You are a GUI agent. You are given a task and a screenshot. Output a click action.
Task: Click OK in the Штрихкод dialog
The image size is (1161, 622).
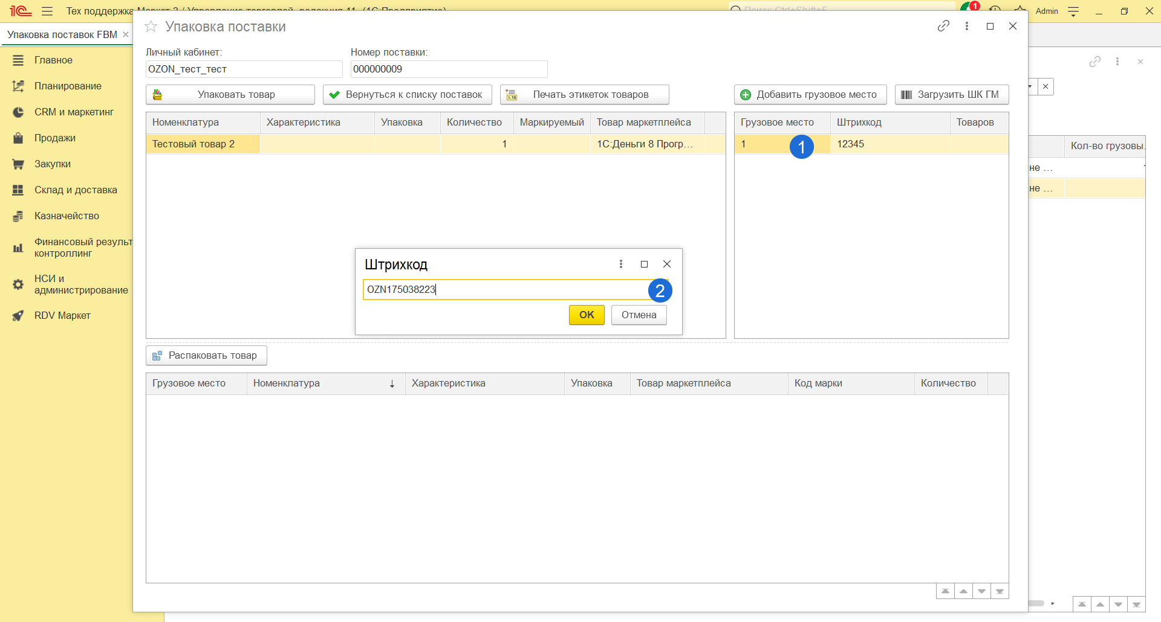click(x=586, y=315)
